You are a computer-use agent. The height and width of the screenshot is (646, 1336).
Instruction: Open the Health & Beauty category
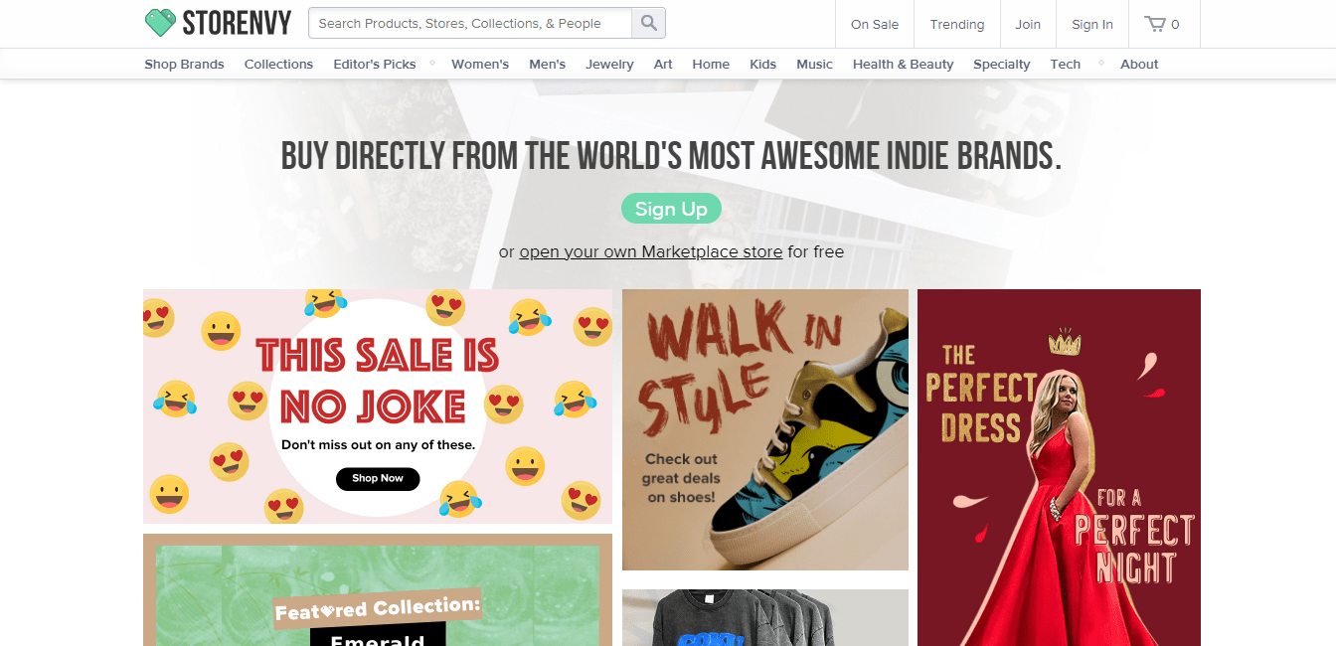point(903,64)
